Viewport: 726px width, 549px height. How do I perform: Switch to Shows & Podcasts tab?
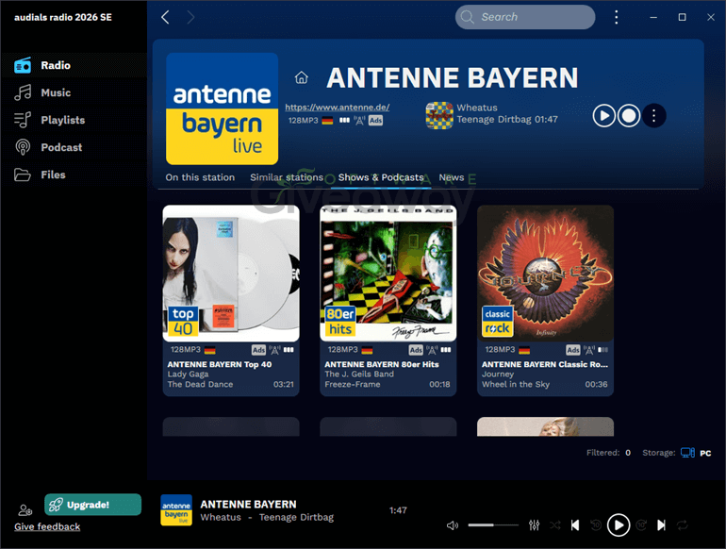[x=381, y=177]
